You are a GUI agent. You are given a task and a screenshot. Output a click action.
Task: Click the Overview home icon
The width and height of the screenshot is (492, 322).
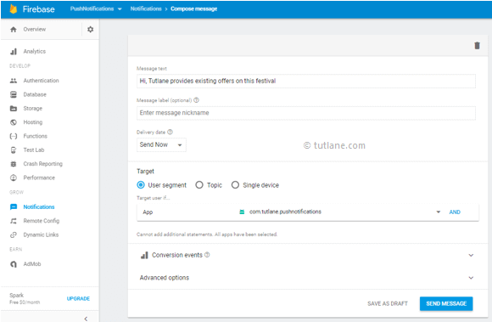(14, 29)
